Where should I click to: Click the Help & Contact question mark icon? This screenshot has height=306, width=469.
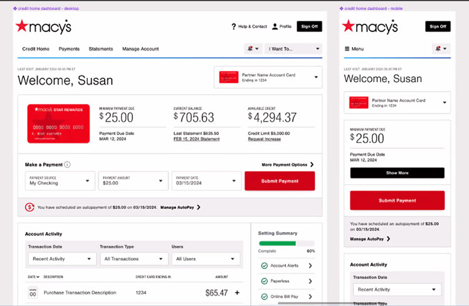(x=233, y=26)
